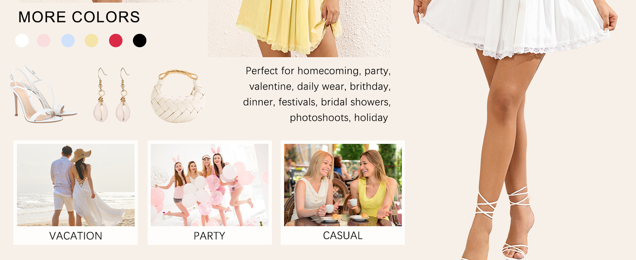
Task: Open the Casual cafe photo
Action: pos(343,185)
